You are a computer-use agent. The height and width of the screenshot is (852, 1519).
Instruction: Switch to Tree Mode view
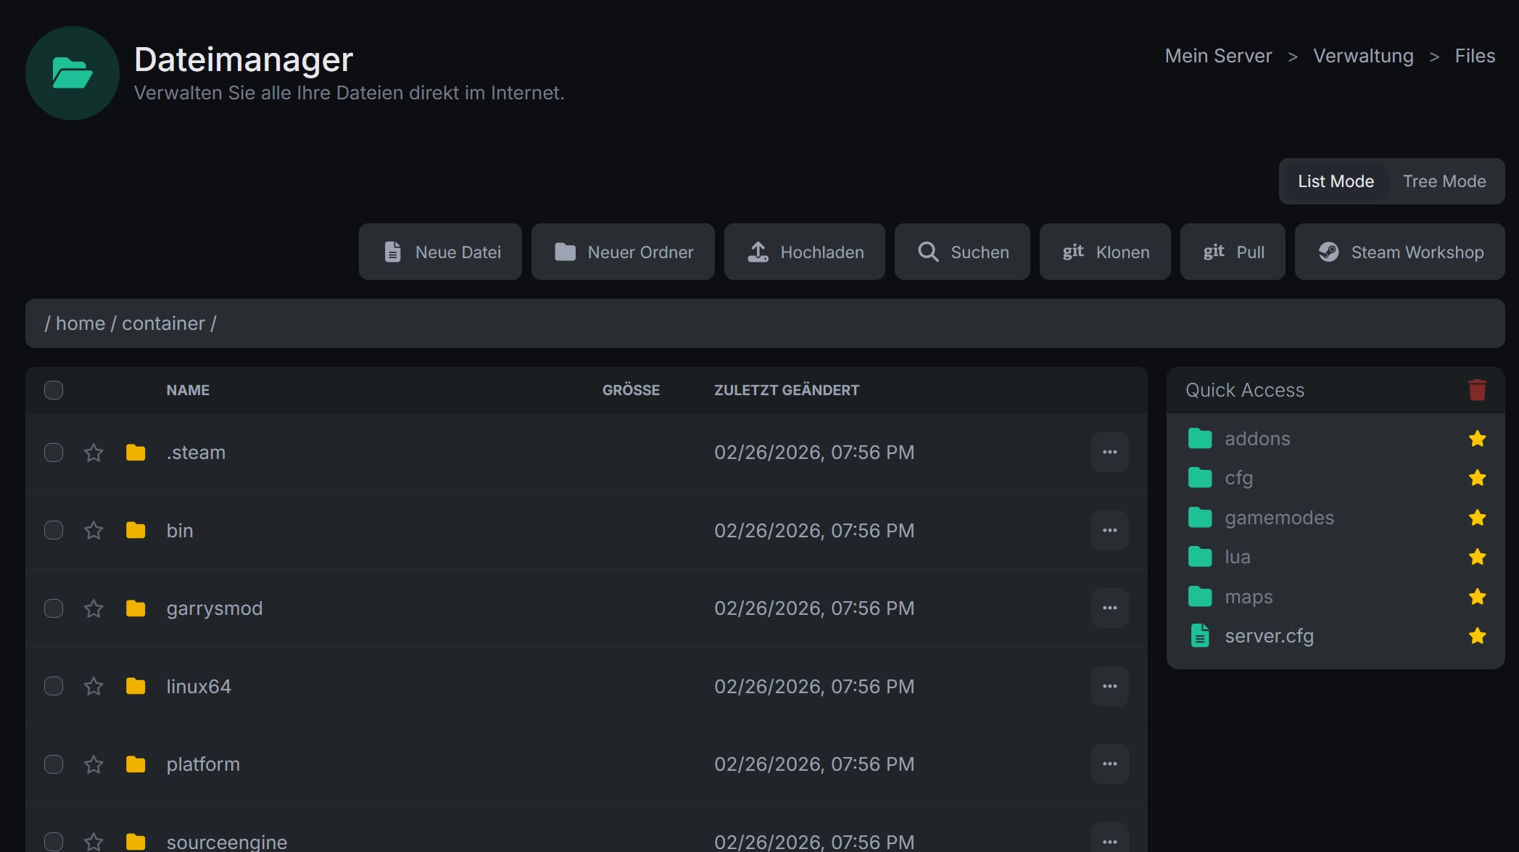click(x=1444, y=181)
